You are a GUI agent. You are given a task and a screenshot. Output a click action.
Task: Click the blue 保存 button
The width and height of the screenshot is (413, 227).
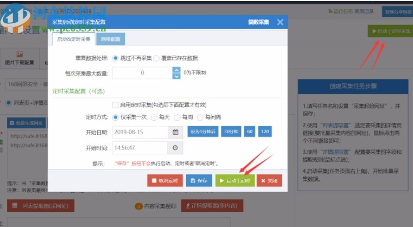tap(199, 180)
